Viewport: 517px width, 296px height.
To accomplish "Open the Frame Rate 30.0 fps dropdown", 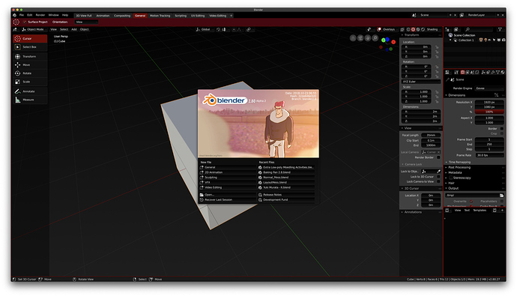I will click(489, 155).
